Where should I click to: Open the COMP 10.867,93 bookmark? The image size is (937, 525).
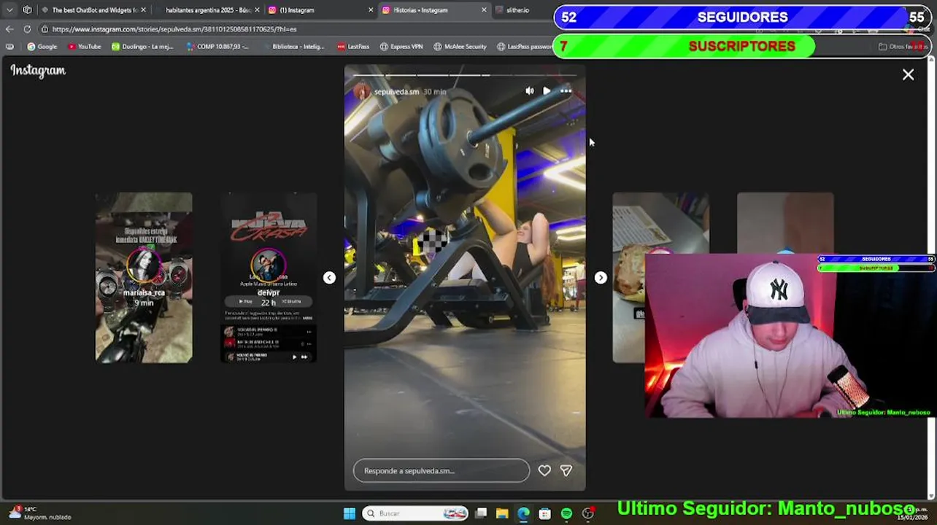(x=217, y=47)
